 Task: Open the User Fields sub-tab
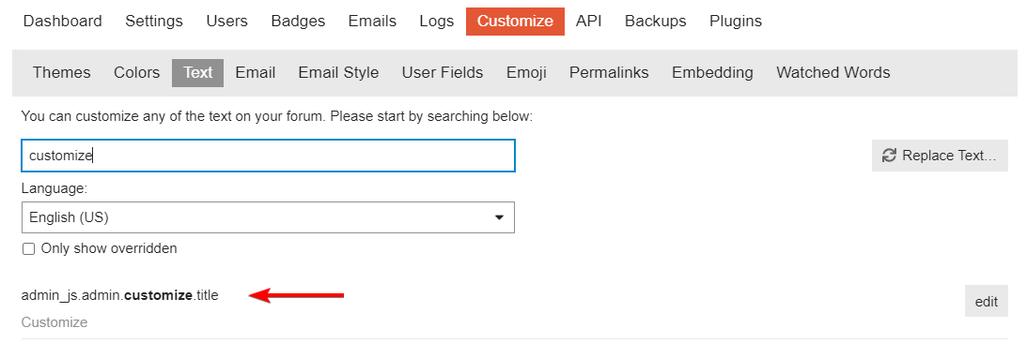(x=443, y=72)
